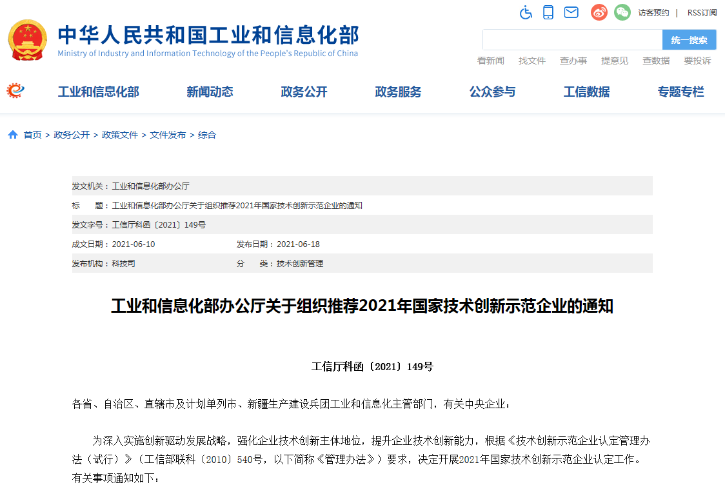Viewport: 725px width, 494px height.
Task: Open the 工信数据 menu
Action: click(587, 92)
